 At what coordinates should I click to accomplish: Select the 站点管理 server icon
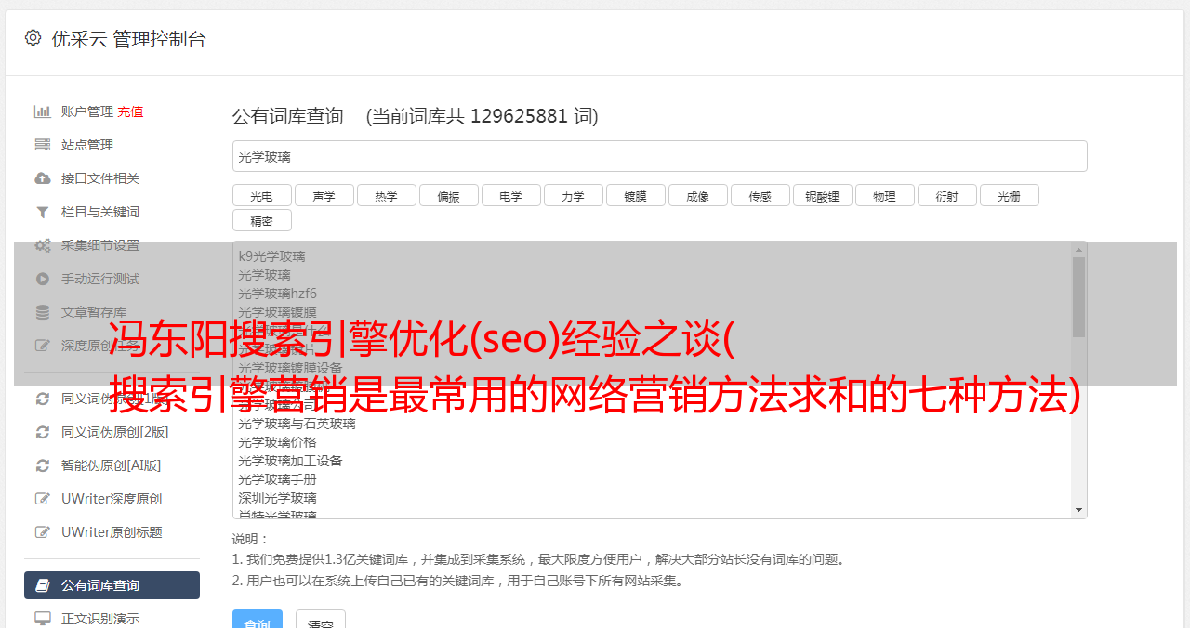click(43, 145)
